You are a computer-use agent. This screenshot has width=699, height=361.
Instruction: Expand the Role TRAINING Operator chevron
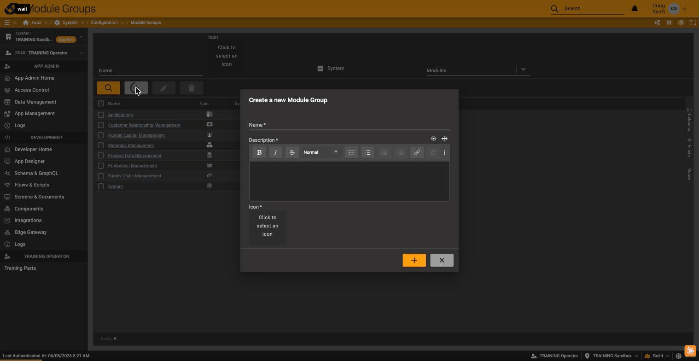tap(81, 53)
